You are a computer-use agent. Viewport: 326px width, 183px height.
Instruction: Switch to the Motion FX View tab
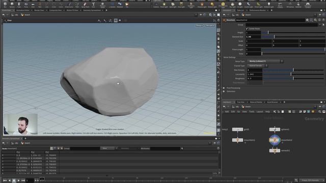[72, 10]
